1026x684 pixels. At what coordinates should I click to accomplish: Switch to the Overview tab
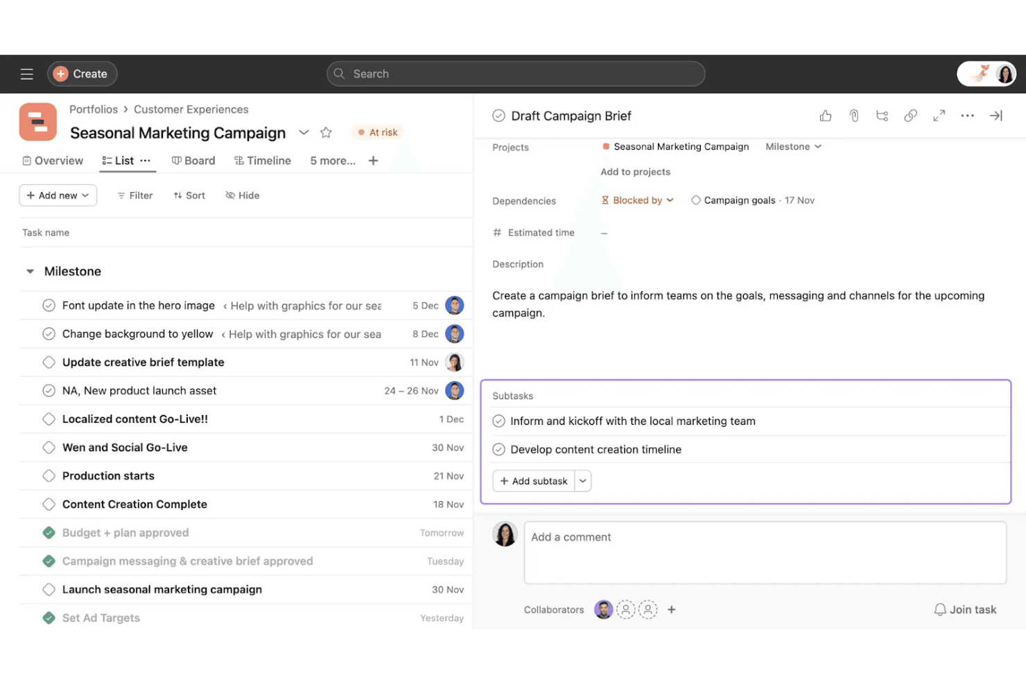pos(53,161)
